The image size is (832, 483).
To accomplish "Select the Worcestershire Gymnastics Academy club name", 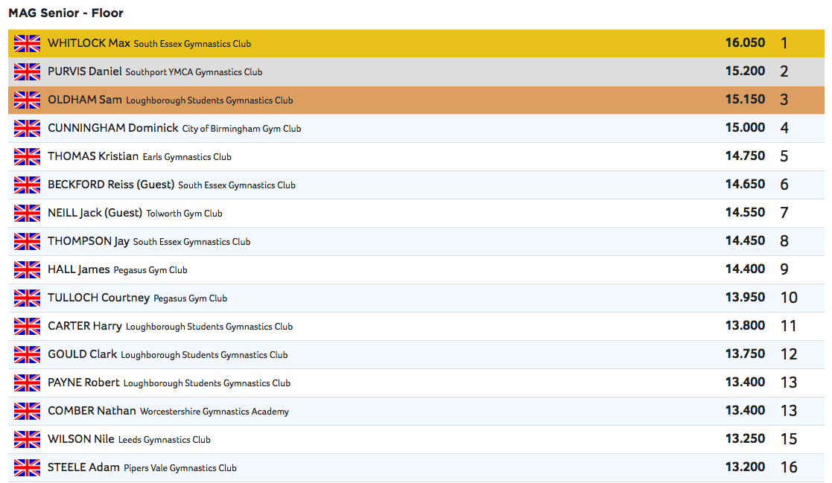I will (x=214, y=412).
